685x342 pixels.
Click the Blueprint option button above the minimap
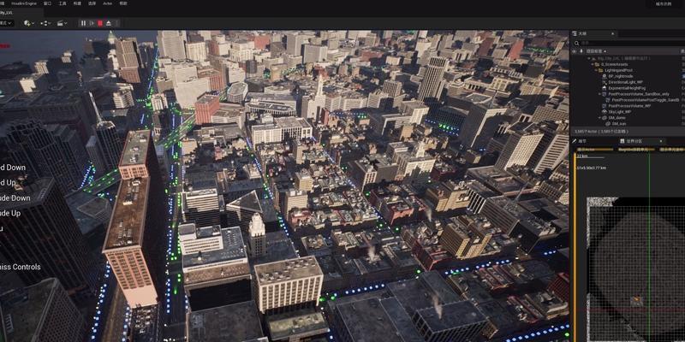[636, 150]
